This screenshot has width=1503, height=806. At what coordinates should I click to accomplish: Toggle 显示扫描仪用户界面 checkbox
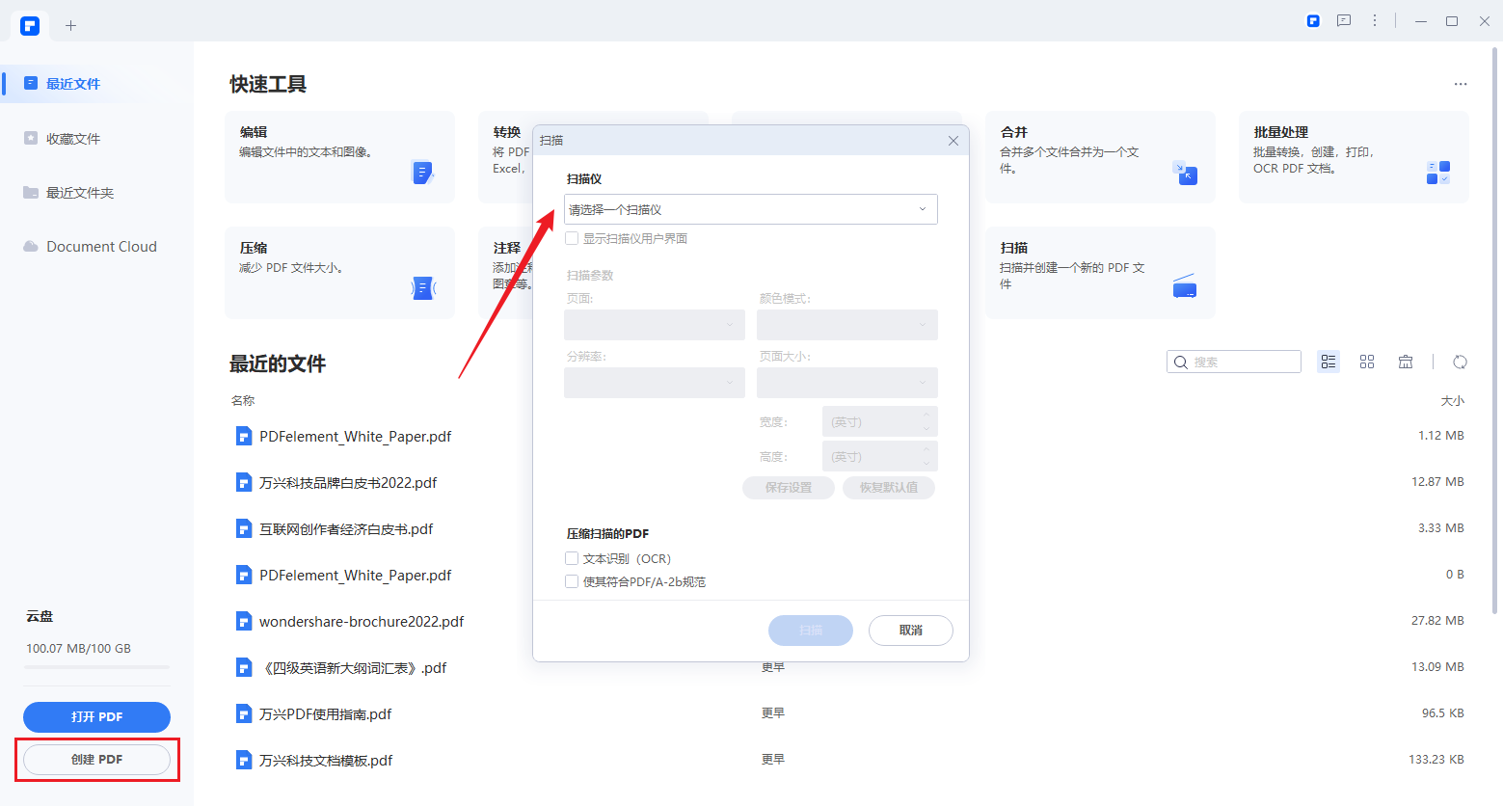[x=572, y=238]
